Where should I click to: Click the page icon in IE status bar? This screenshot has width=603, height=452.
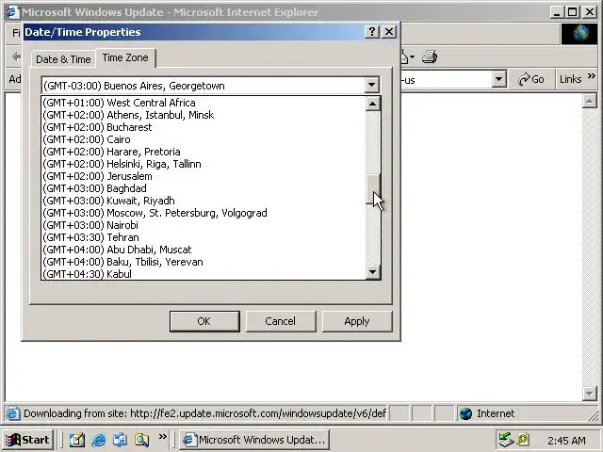[12, 413]
